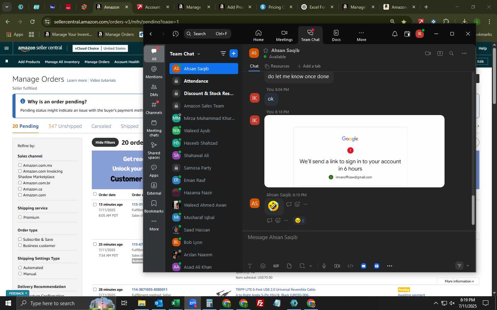497x310 pixels.
Task: Click Zoom history clock icon
Action: (176, 34)
